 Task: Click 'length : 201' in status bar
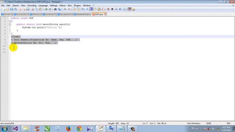click(x=113, y=124)
